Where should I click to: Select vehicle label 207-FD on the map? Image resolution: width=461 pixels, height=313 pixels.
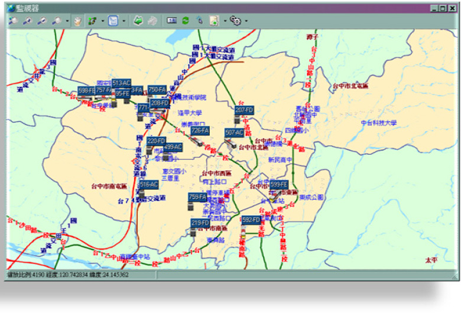click(244, 110)
